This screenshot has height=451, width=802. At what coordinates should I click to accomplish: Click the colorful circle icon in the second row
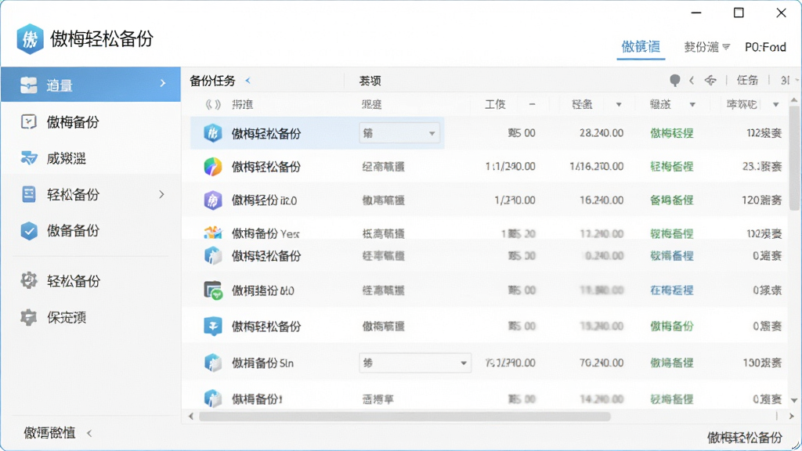213,167
